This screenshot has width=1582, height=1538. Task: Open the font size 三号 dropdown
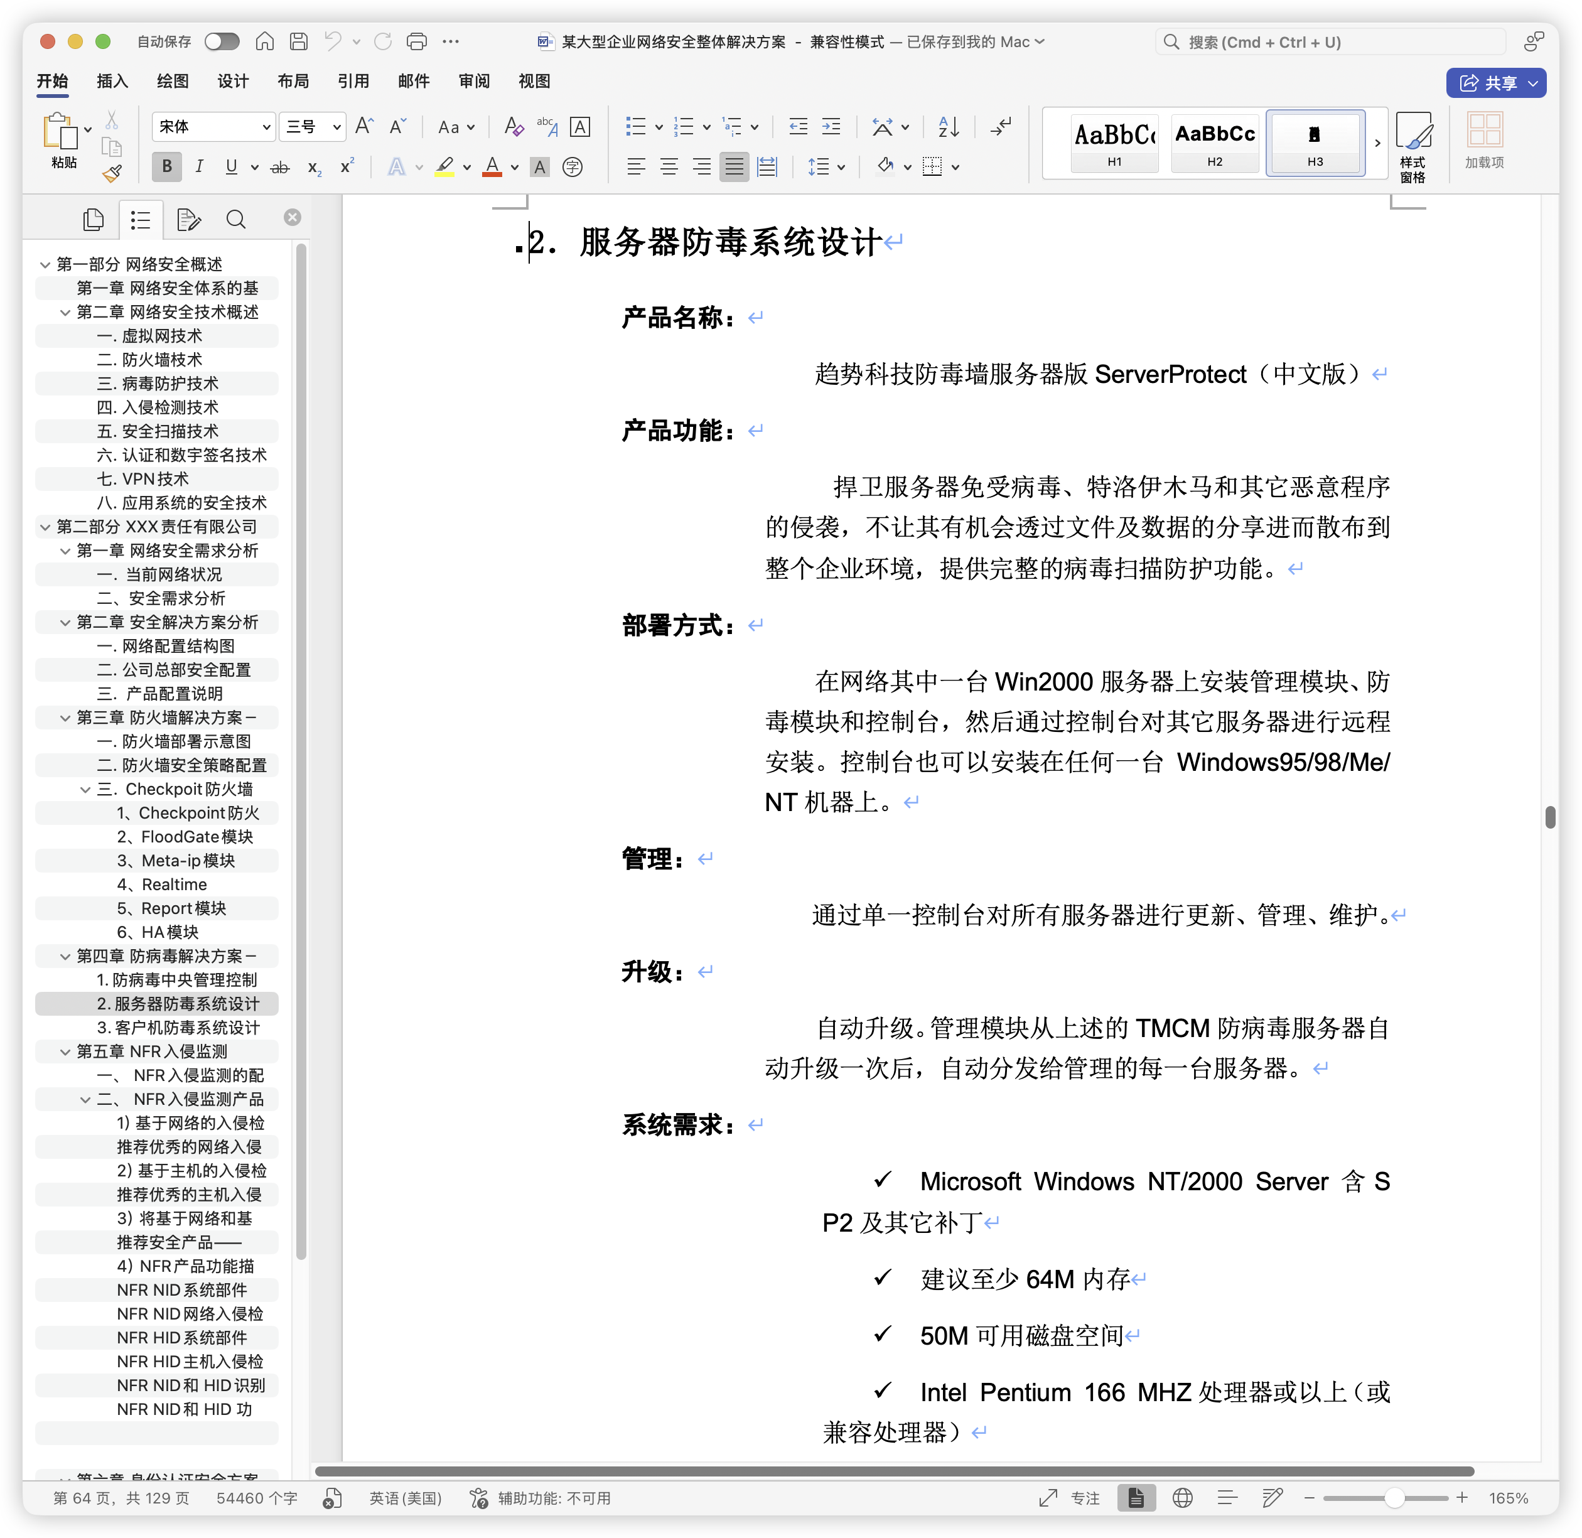336,127
